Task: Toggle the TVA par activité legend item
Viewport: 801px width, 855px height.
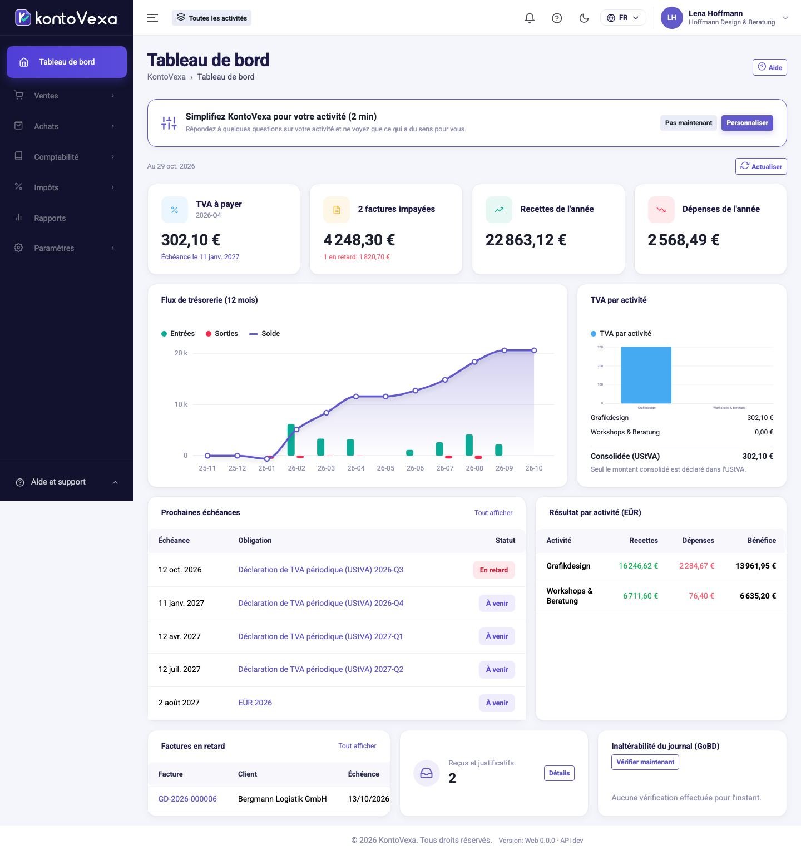Action: [x=621, y=334]
